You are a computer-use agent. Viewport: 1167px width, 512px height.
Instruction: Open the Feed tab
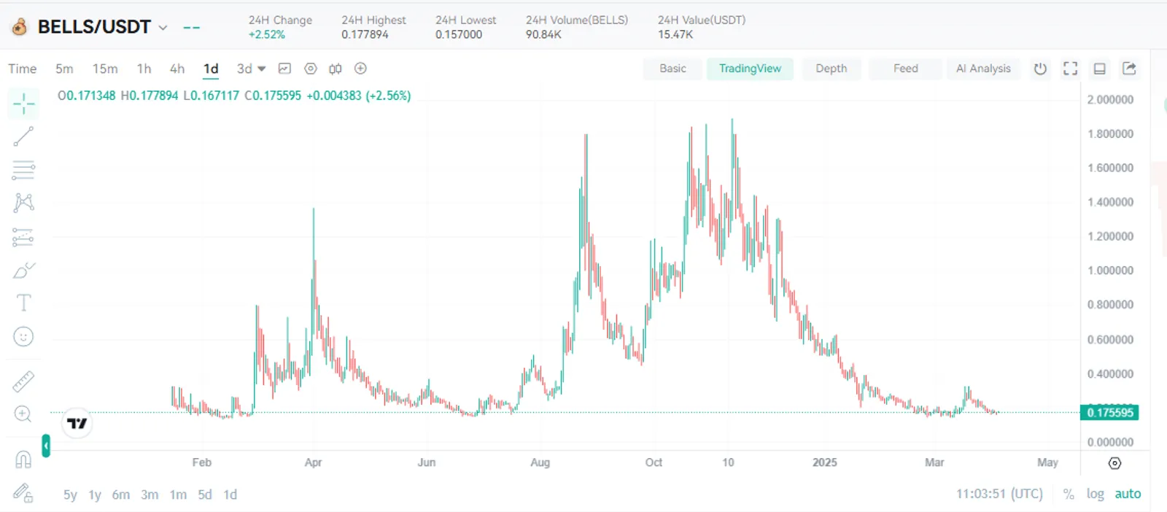[x=906, y=69]
